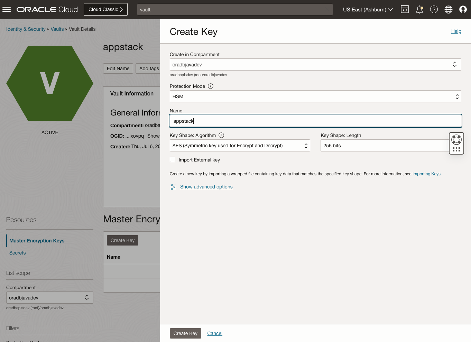The height and width of the screenshot is (342, 471).
Task: Open the hamburger navigation menu
Action: (x=7, y=9)
